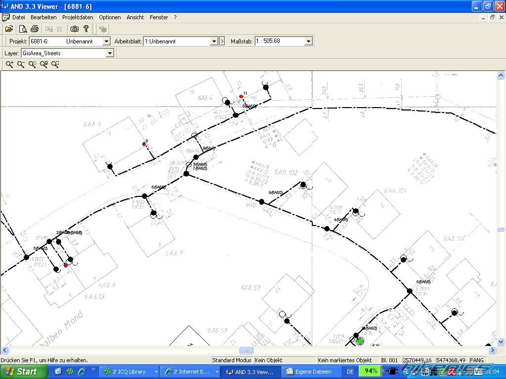Expand Internet Explorer taskbar group arrow

(217, 372)
